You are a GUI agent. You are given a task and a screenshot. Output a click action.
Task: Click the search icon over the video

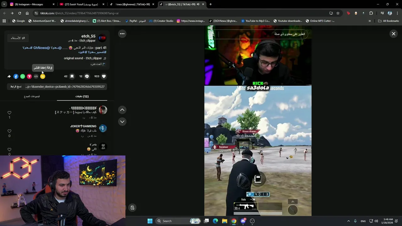click(x=213, y=34)
